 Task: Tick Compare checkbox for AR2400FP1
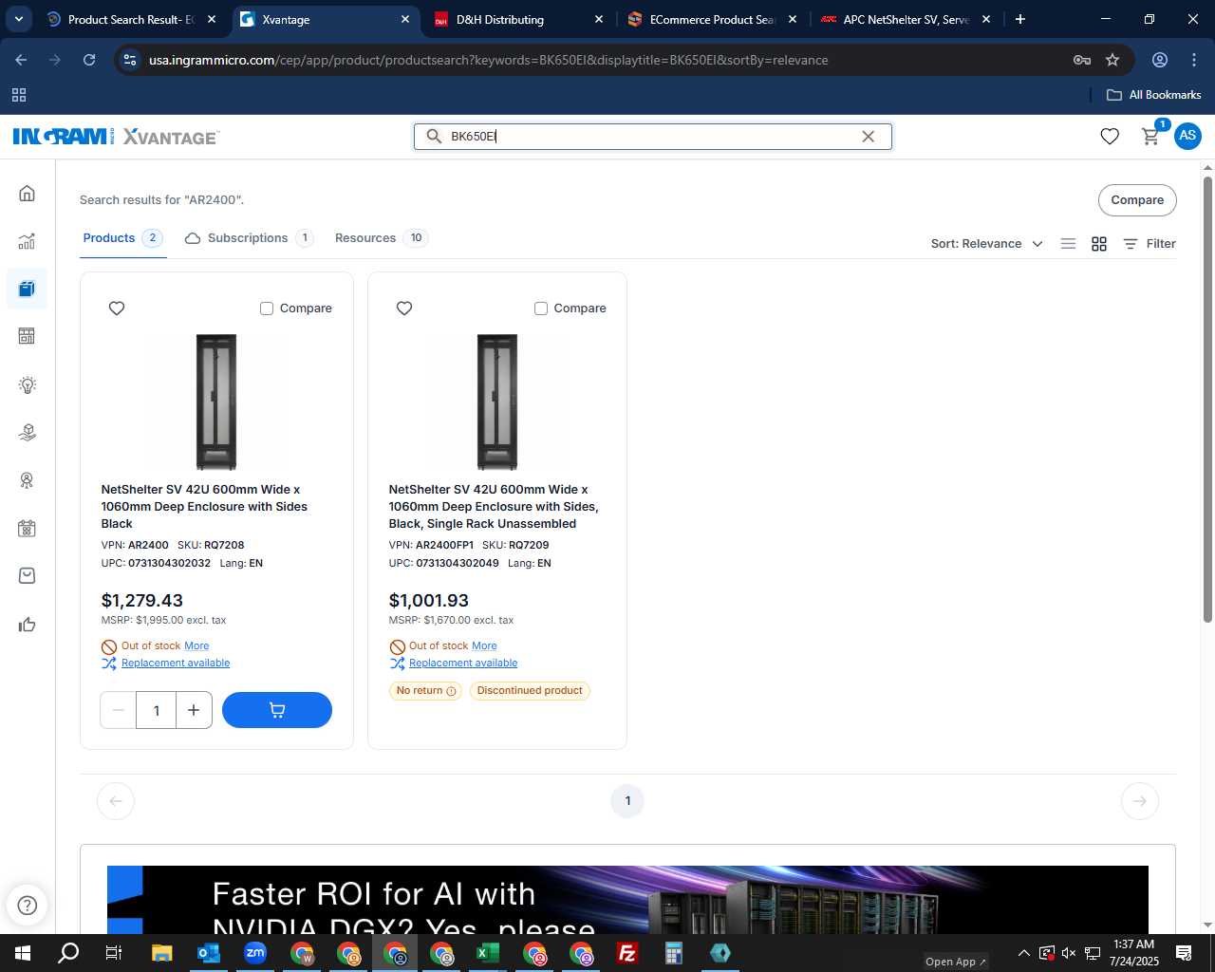click(541, 308)
